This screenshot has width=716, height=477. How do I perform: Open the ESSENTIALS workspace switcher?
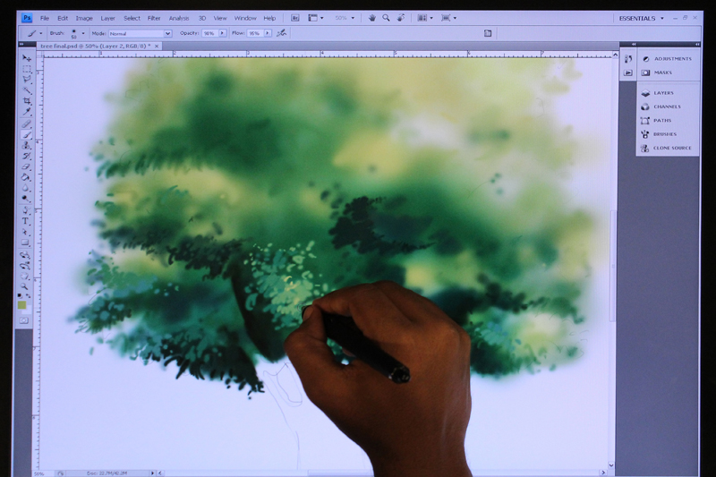click(641, 18)
